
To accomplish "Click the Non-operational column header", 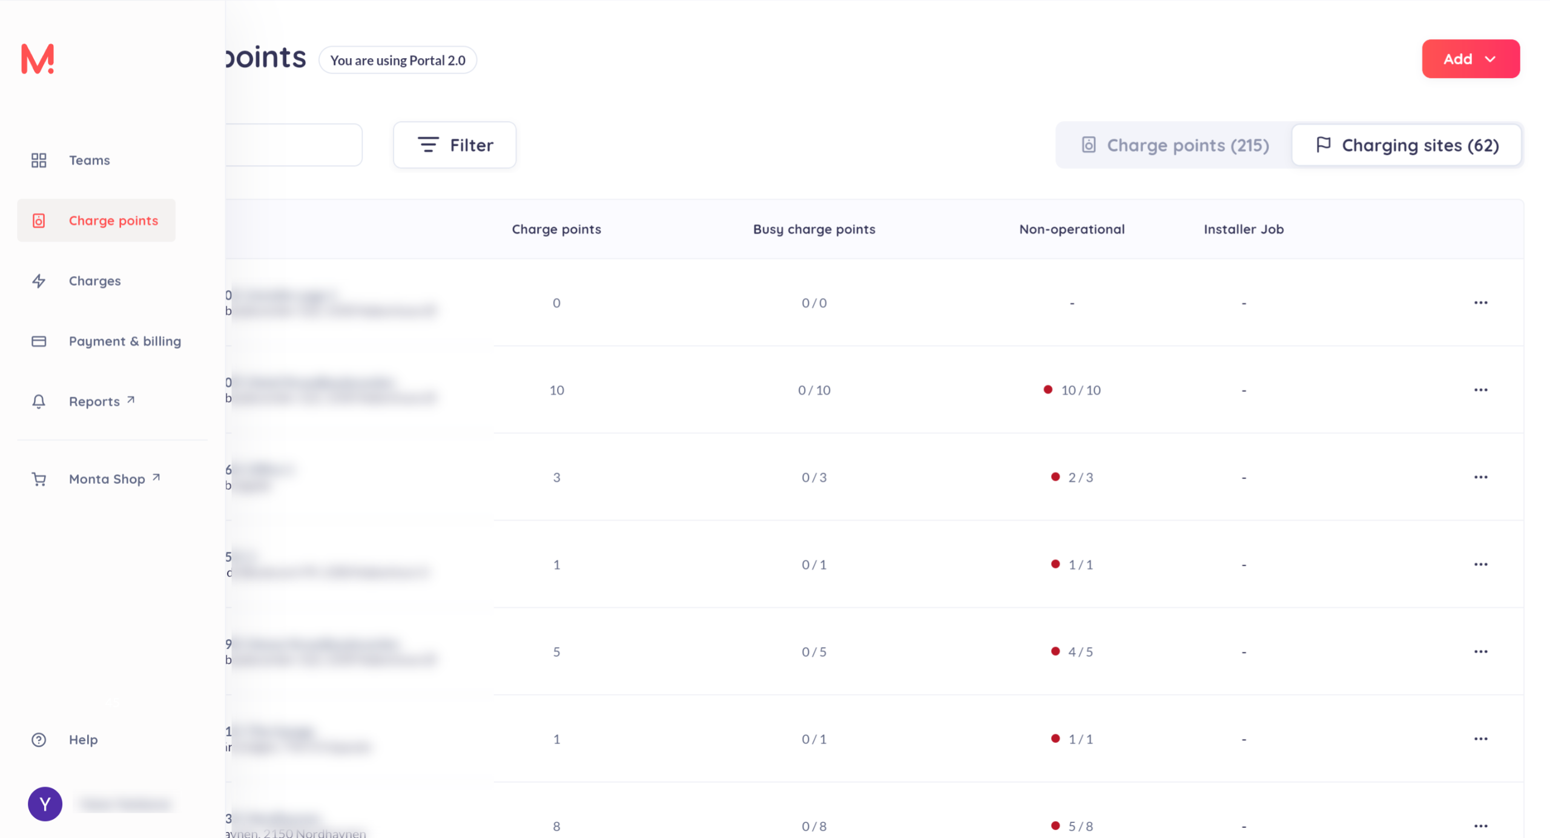I will pyautogui.click(x=1072, y=229).
